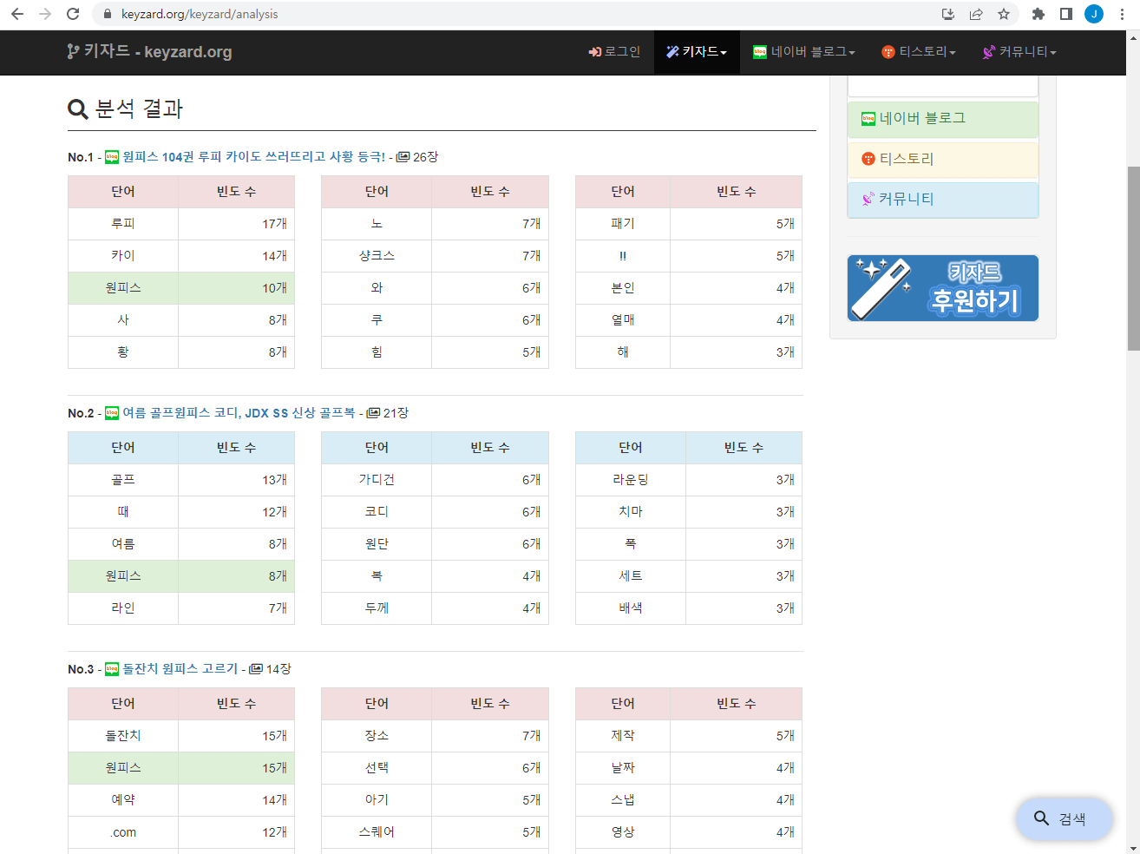Image resolution: width=1140 pixels, height=854 pixels.
Task: Click the browser extensions puzzle icon
Action: tap(1038, 14)
